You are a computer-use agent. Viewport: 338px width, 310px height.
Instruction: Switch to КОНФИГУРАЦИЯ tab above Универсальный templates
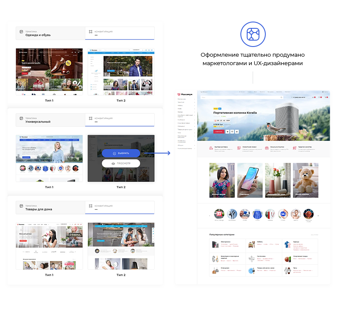point(120,120)
